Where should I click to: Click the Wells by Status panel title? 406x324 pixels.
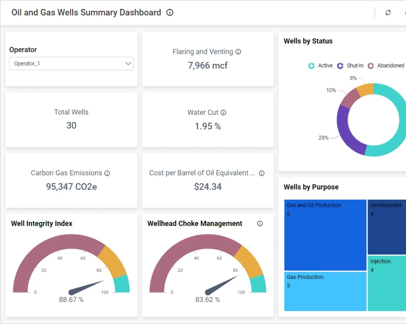click(308, 41)
